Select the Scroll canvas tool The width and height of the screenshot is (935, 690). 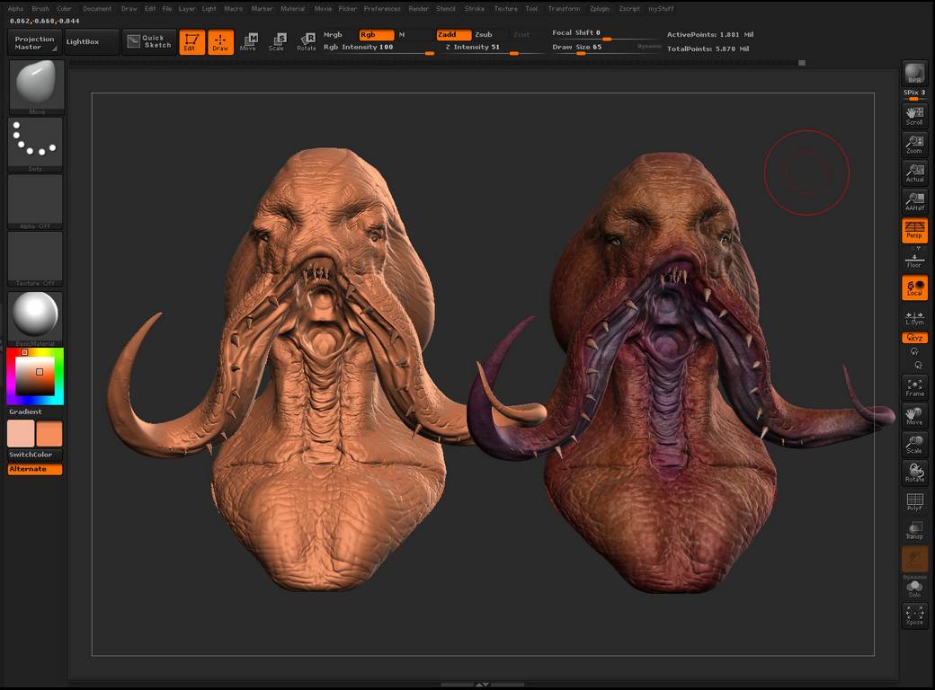[x=914, y=116]
